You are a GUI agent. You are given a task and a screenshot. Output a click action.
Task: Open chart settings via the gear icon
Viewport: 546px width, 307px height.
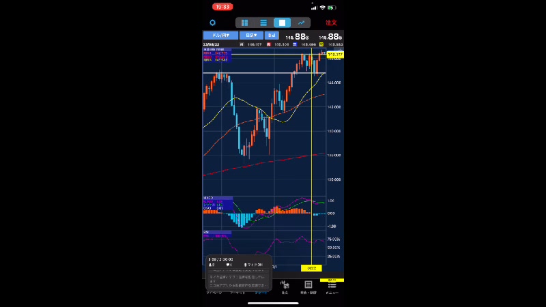pyautogui.click(x=212, y=23)
